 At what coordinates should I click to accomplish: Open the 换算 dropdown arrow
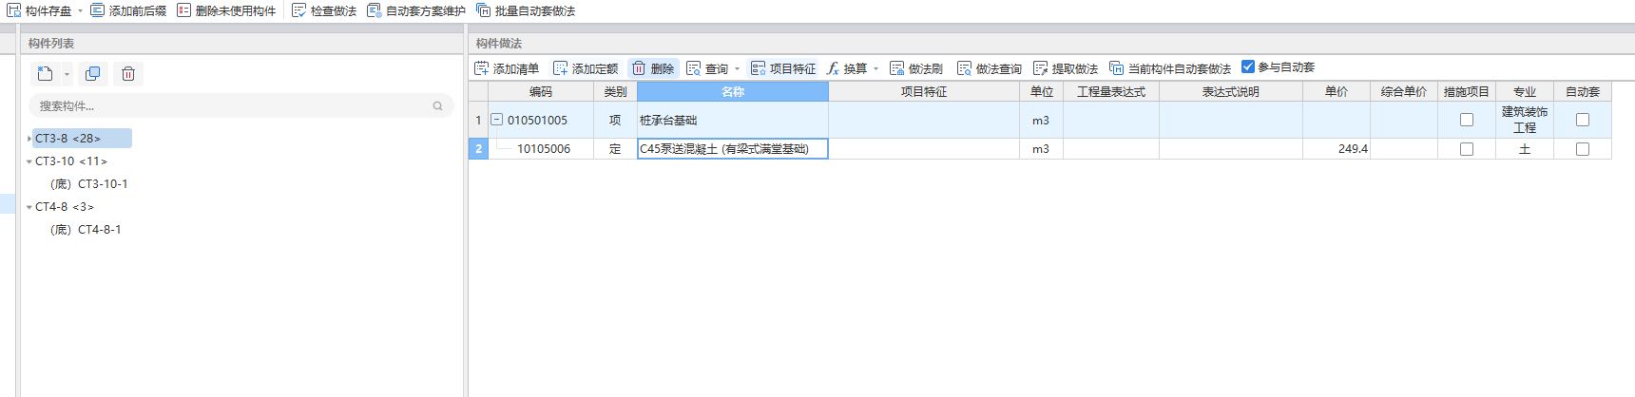[x=875, y=69]
